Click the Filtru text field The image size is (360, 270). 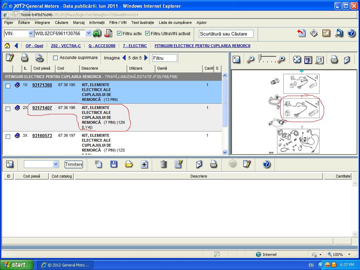coord(165,58)
